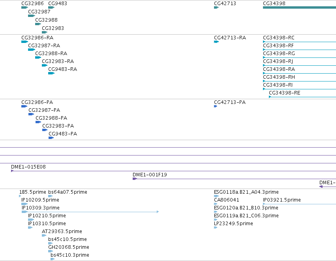Select the IP03921.5prime EST feature
Viewport: 336px width, 261px height.
click(299, 204)
